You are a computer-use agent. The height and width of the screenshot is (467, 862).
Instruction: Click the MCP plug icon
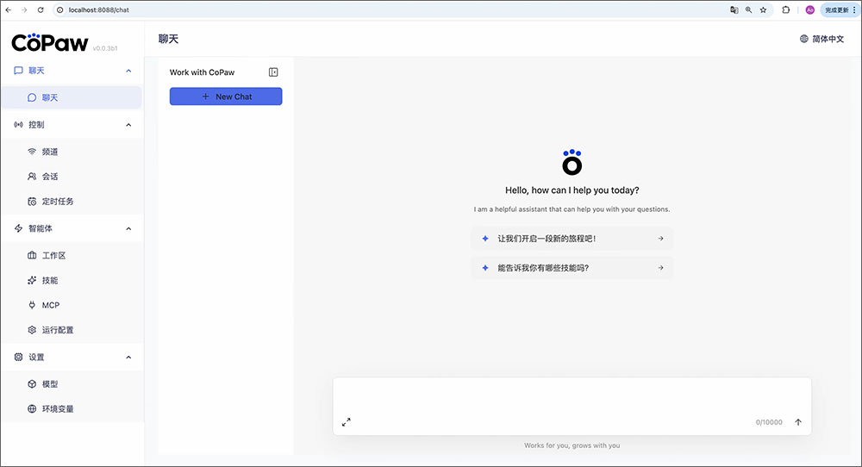click(x=32, y=305)
